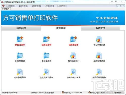
Task: Switch to the 系统管理 panel tab
Action: [x=100, y=28]
